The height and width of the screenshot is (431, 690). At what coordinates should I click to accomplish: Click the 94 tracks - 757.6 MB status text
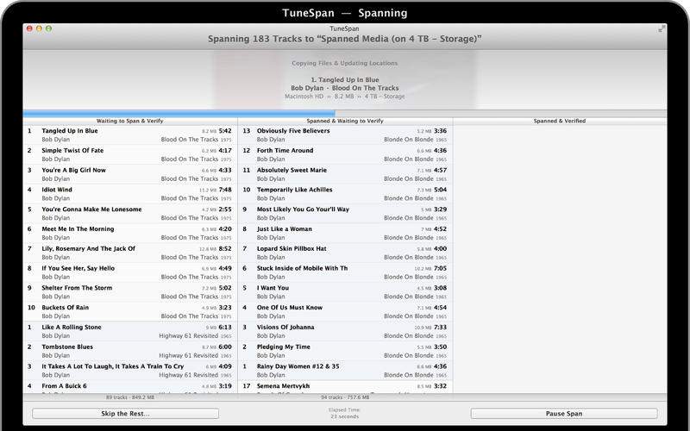click(345, 397)
